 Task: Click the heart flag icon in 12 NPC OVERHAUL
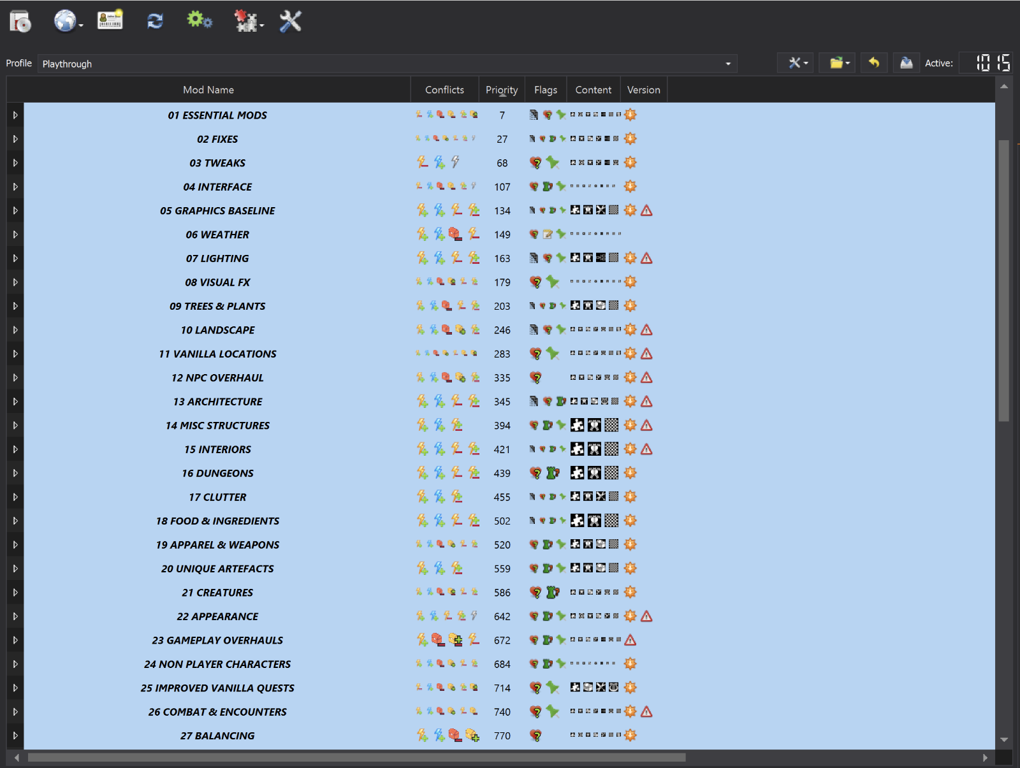pyautogui.click(x=535, y=377)
